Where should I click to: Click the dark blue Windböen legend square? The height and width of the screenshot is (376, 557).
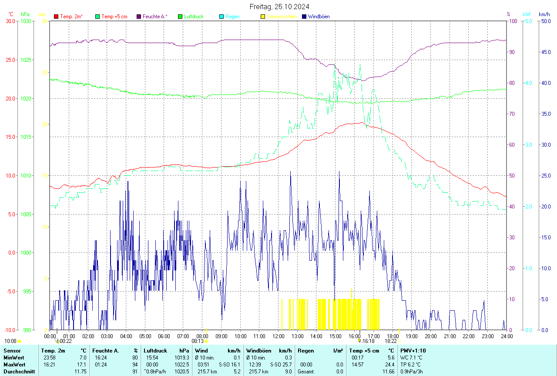tap(304, 17)
